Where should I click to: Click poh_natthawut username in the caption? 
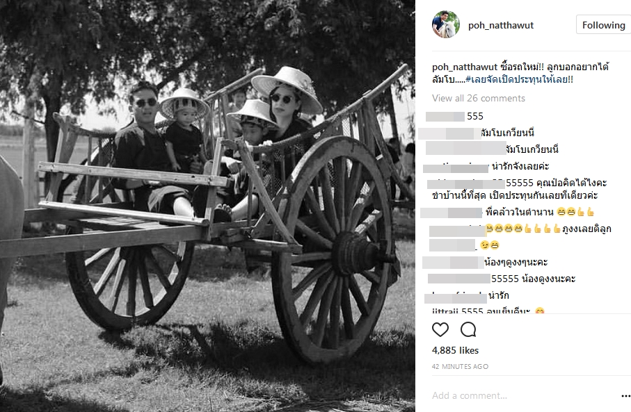(465, 67)
